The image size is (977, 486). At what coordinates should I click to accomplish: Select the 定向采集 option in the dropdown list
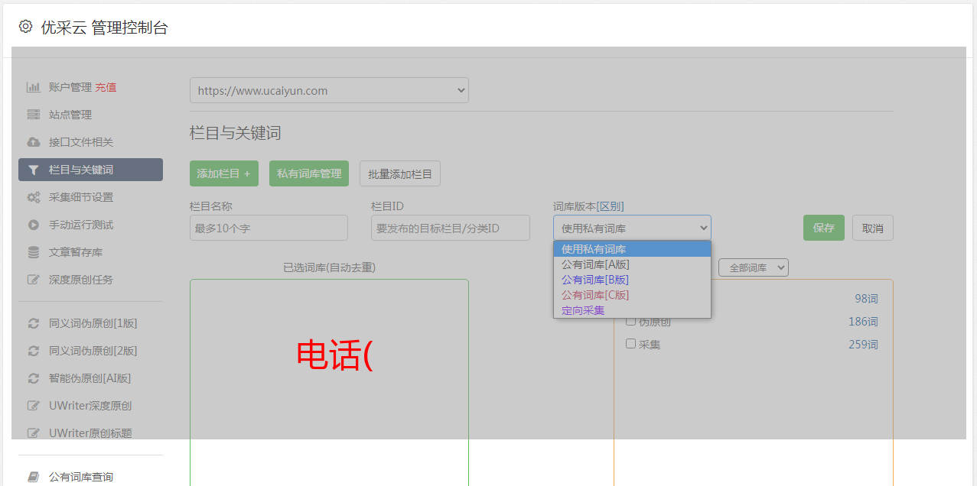click(583, 310)
